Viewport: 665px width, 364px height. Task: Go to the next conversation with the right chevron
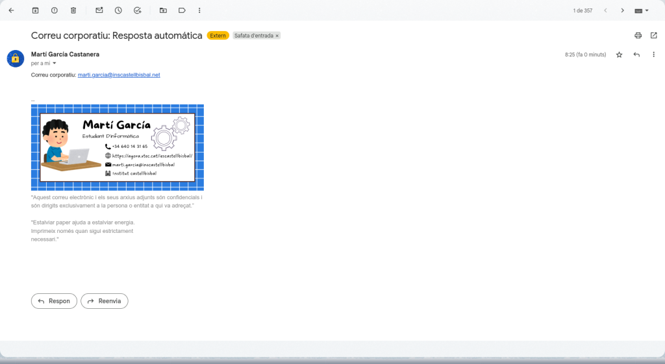622,10
